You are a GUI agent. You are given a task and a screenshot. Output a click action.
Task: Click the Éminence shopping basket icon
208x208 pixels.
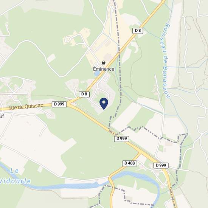click(104, 62)
